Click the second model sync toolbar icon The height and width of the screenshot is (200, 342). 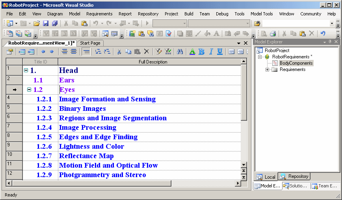pyautogui.click(x=19, y=34)
